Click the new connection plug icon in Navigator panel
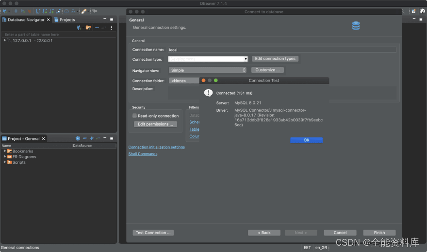 click(79, 28)
